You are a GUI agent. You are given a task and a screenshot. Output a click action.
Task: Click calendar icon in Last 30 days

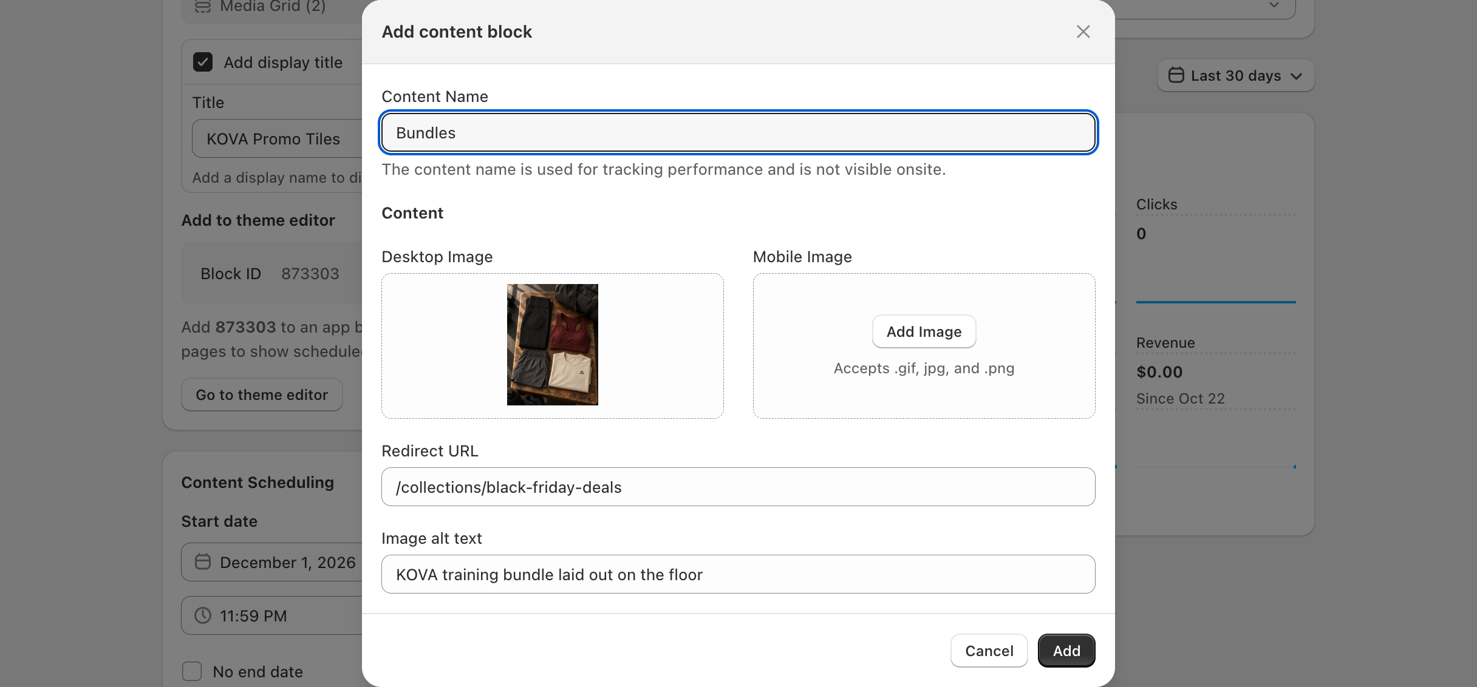point(1176,75)
